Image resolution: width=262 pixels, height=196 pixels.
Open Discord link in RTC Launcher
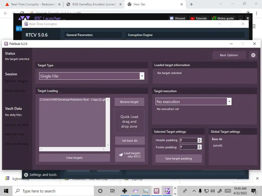(x=178, y=18)
